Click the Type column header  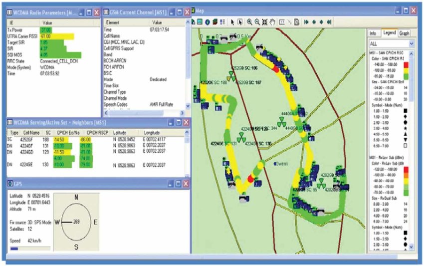[x=14, y=133]
